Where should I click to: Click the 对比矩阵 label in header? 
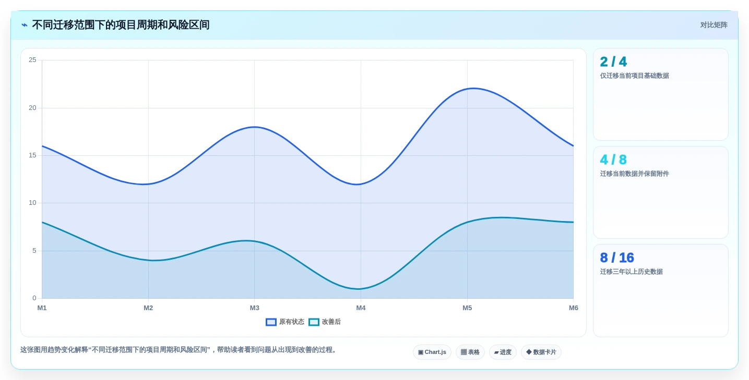tap(714, 25)
